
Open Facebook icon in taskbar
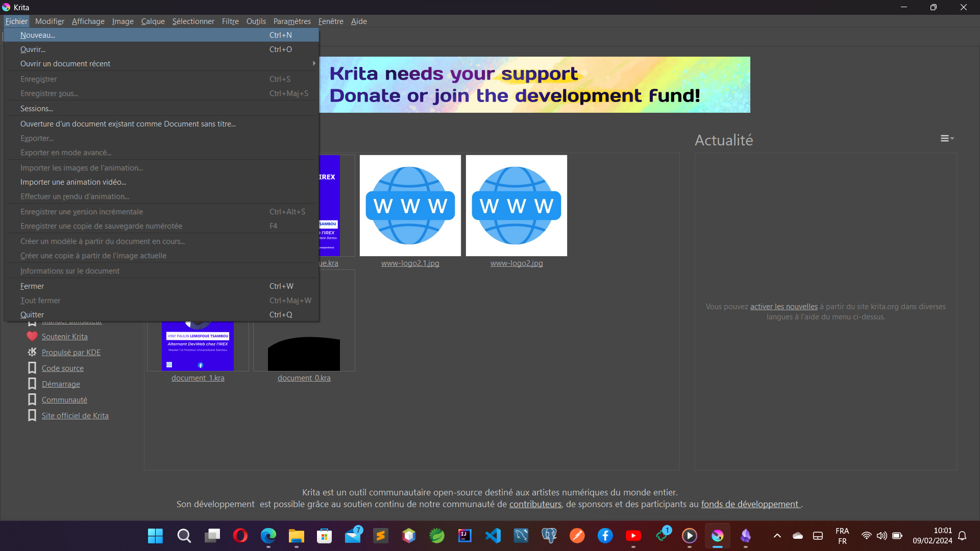click(605, 536)
